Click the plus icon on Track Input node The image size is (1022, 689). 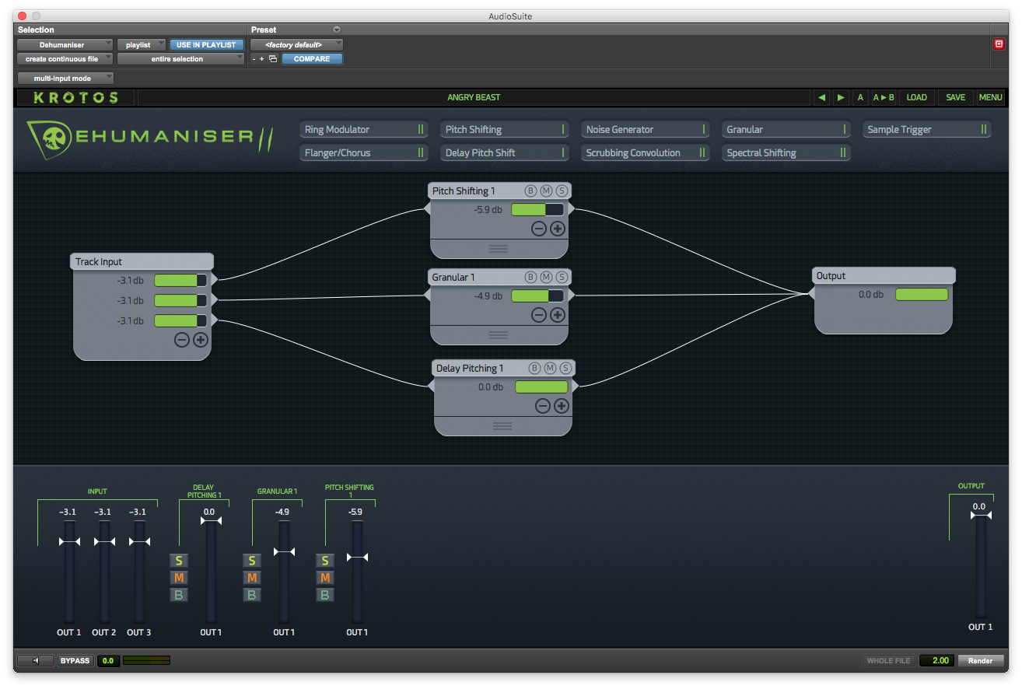(x=200, y=340)
